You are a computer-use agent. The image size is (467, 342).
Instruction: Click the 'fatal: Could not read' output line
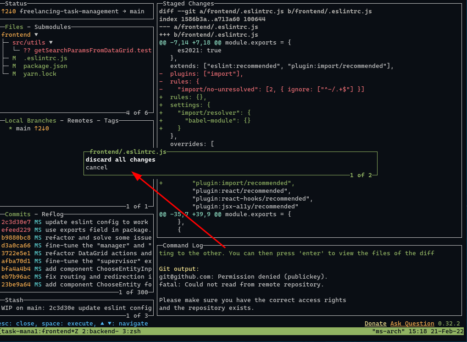[241, 285]
